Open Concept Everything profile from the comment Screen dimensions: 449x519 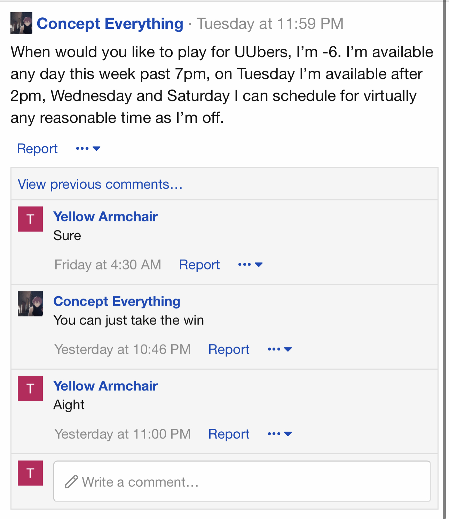[117, 301]
